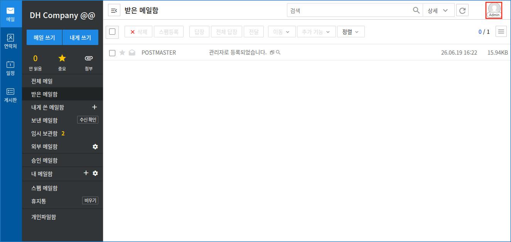
Task: Click into the 검색 search input field
Action: 349,10
